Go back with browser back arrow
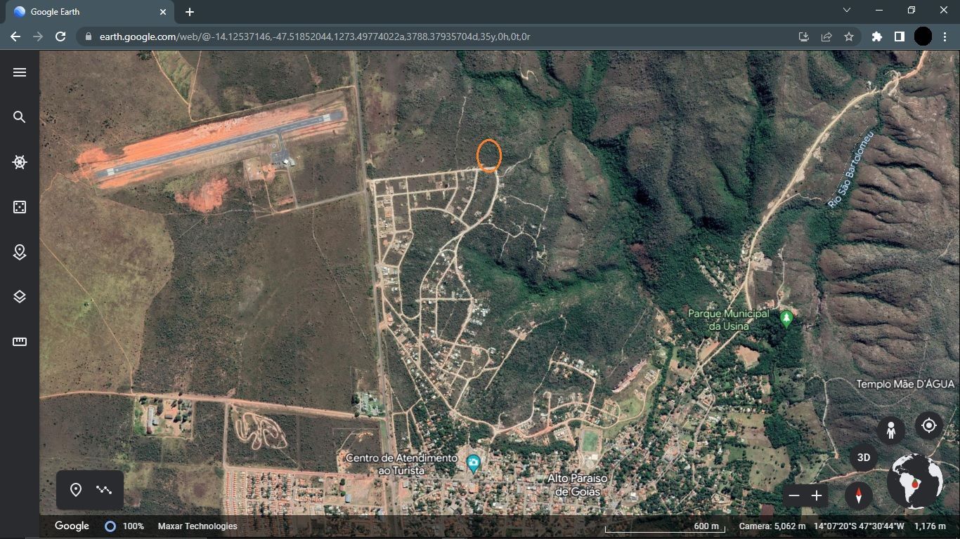The width and height of the screenshot is (960, 539). coord(15,36)
